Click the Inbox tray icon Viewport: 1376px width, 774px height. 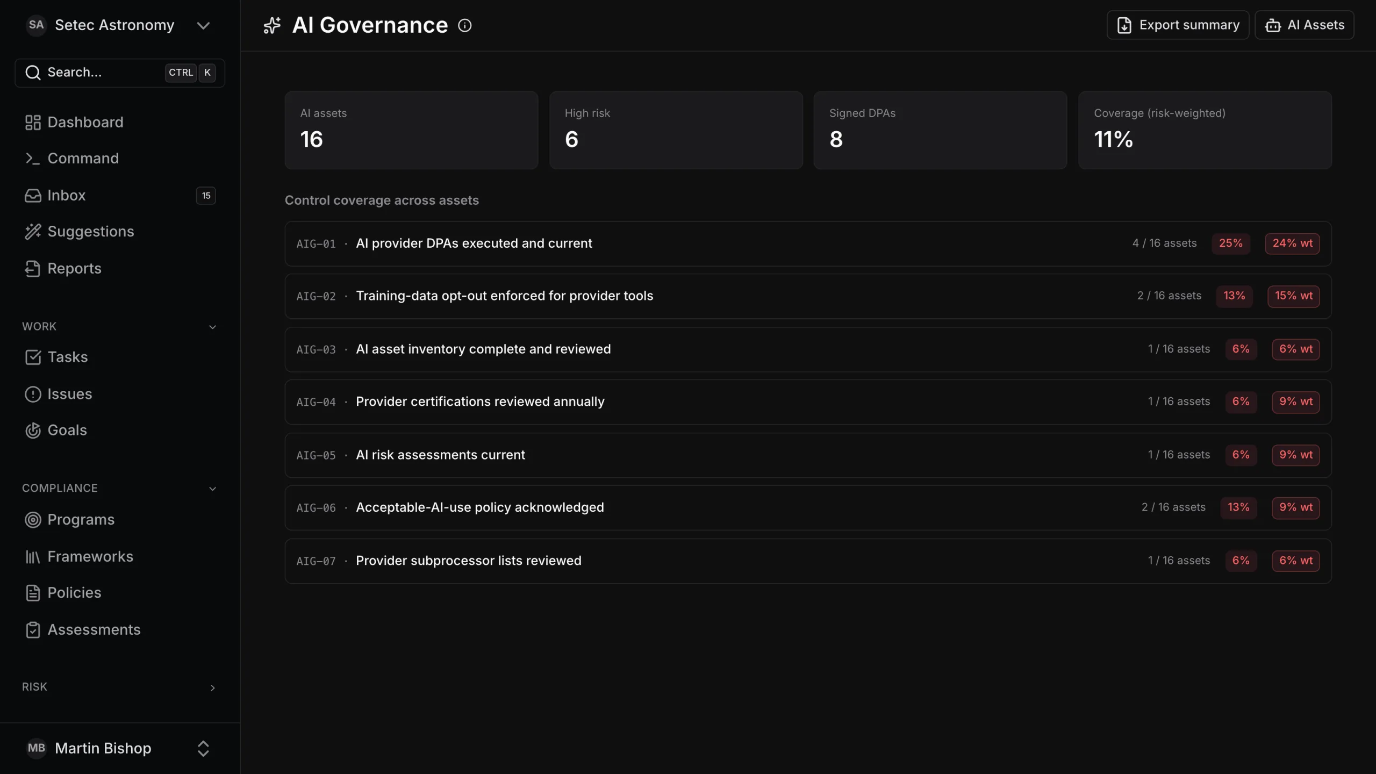point(33,196)
